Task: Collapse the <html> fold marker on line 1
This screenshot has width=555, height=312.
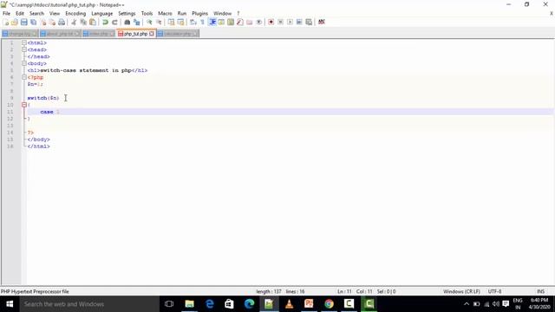Action: click(x=24, y=42)
